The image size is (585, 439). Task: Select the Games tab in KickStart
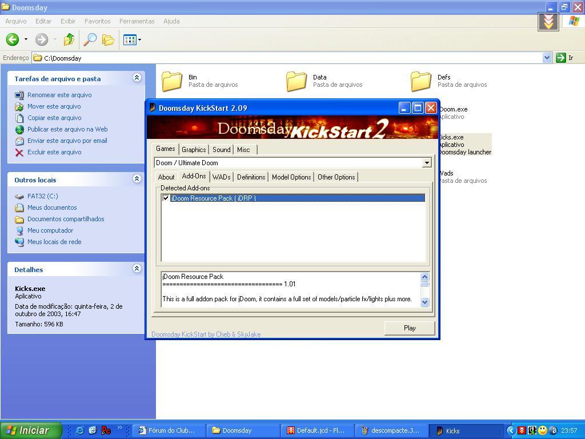[165, 149]
